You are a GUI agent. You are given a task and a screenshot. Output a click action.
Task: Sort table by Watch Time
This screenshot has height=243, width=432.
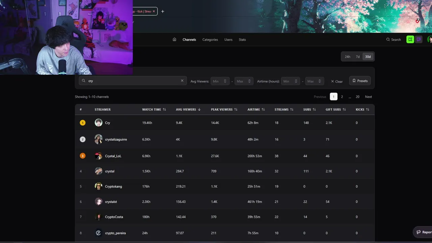click(154, 109)
